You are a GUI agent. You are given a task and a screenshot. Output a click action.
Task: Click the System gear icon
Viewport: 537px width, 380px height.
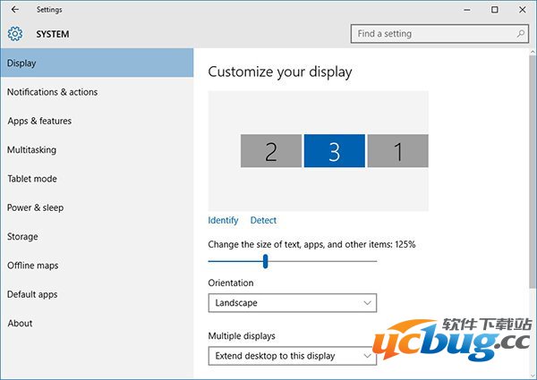pyautogui.click(x=14, y=34)
